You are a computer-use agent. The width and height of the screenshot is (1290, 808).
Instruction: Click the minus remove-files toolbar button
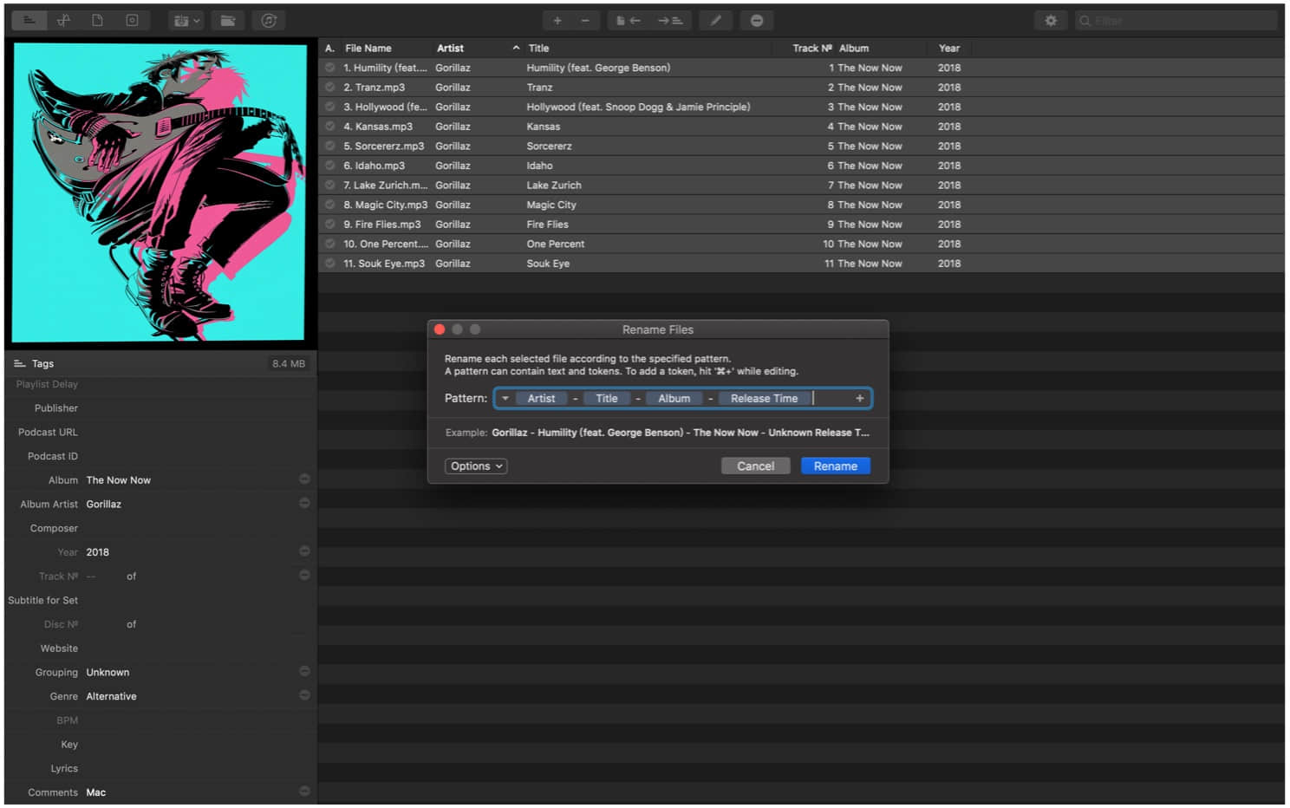pos(585,21)
